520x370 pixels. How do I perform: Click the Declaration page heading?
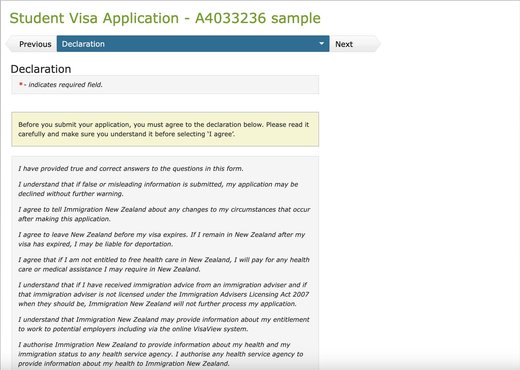coord(41,69)
